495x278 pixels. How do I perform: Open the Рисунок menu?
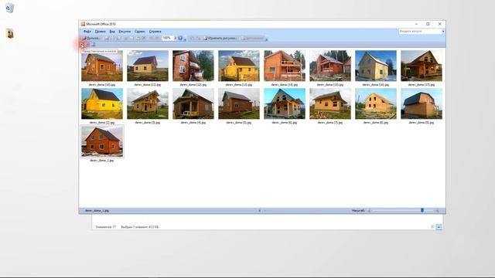point(125,32)
